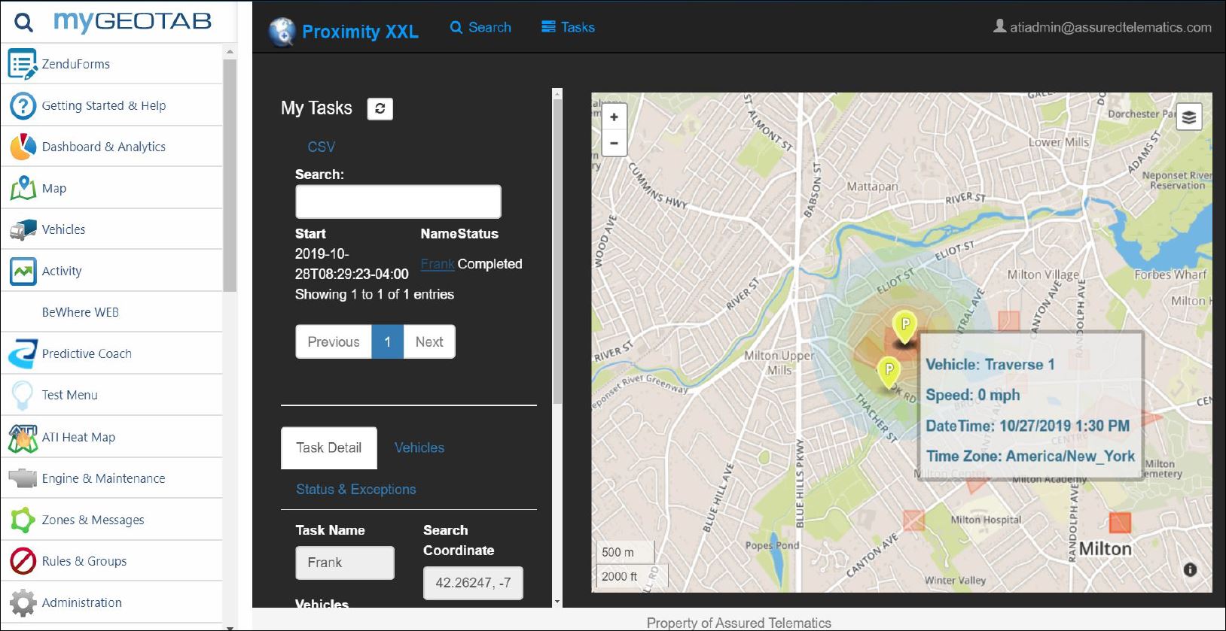The height and width of the screenshot is (631, 1226).
Task: Switch to the Task Detail tab
Action: [329, 448]
